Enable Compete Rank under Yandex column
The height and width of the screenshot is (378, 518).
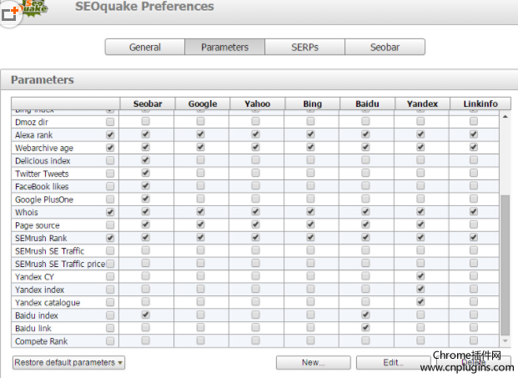[x=420, y=340]
